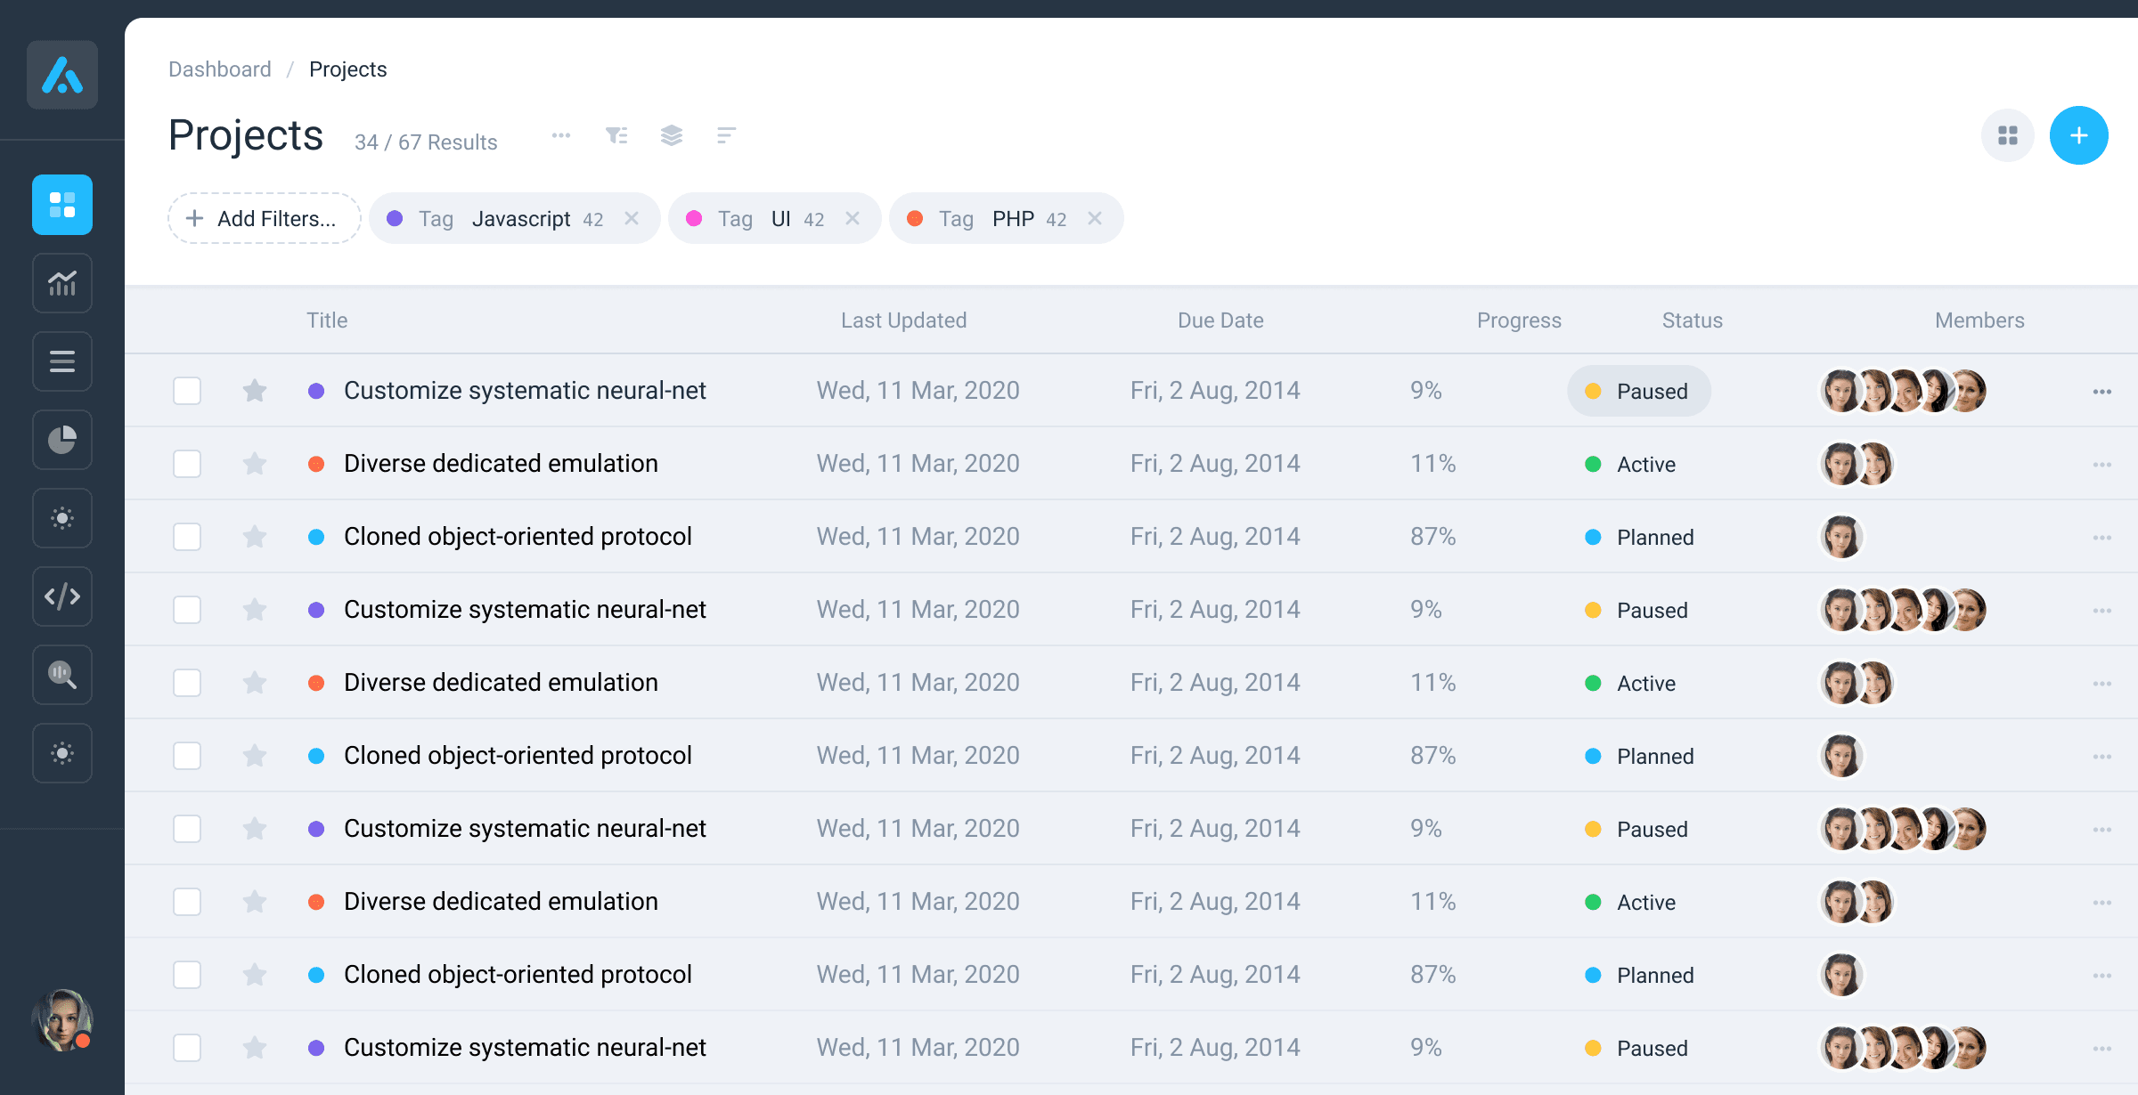Check the box for first Cloned object-oriented protocol
The image size is (2138, 1095).
pos(187,537)
